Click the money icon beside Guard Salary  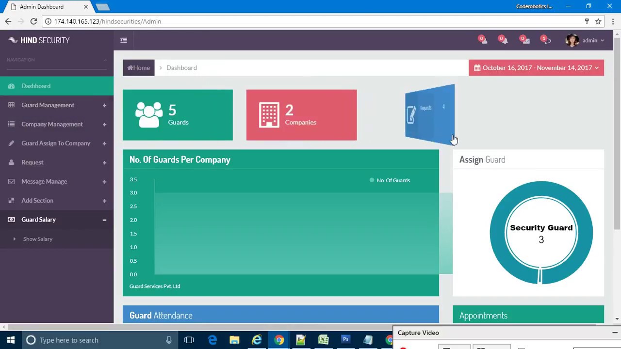pyautogui.click(x=11, y=220)
